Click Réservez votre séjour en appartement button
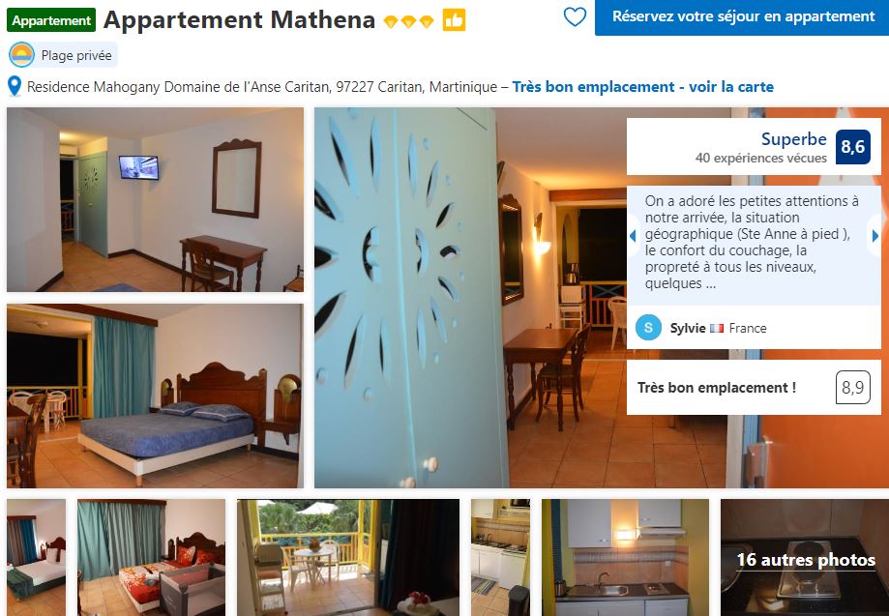Viewport: 889px width, 616px height. tap(742, 17)
